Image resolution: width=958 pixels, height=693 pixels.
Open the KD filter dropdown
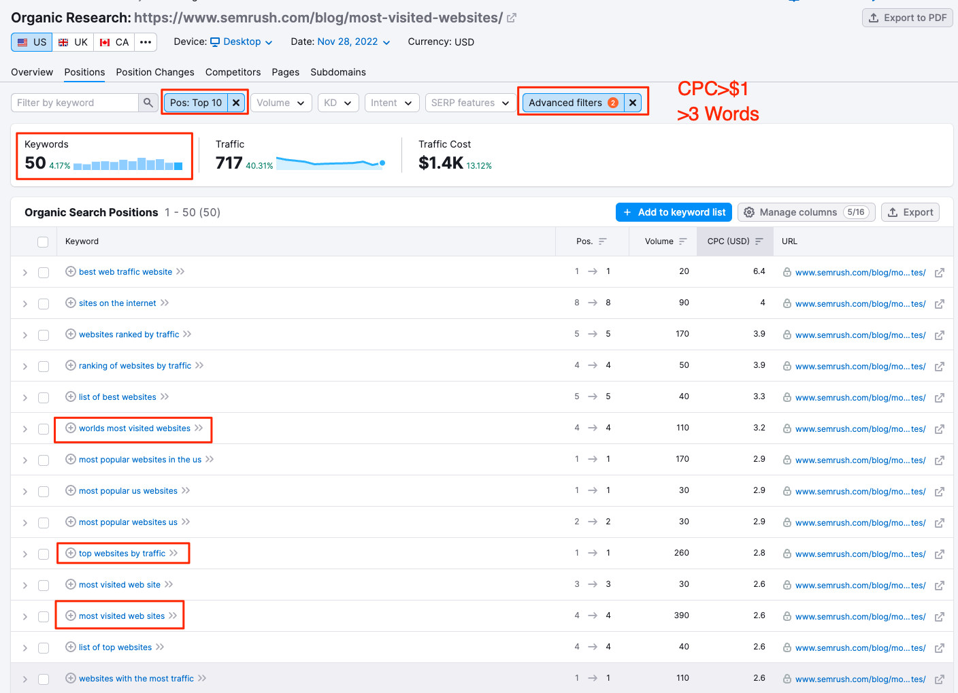[x=338, y=103]
